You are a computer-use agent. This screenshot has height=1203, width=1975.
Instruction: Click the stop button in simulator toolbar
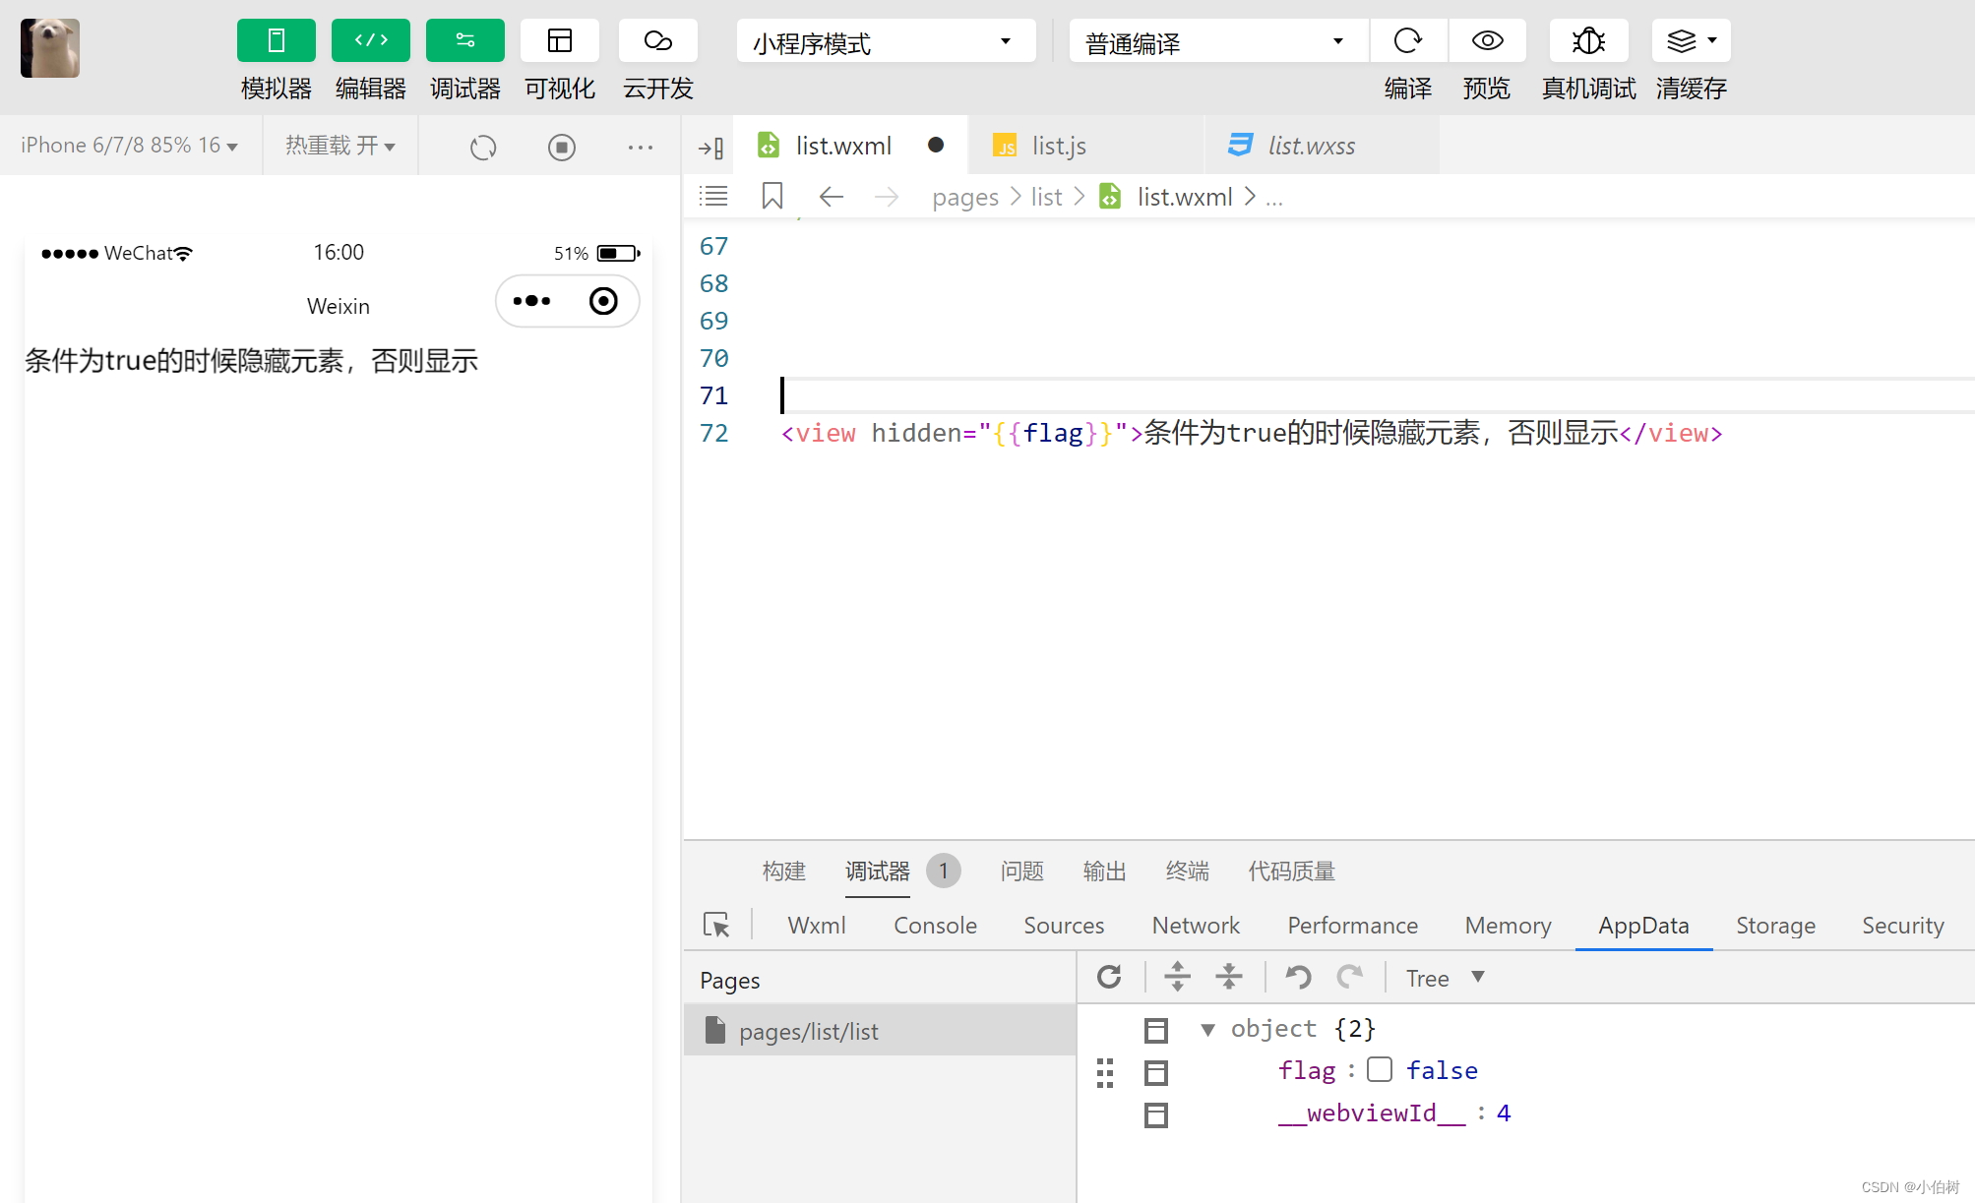point(561,147)
